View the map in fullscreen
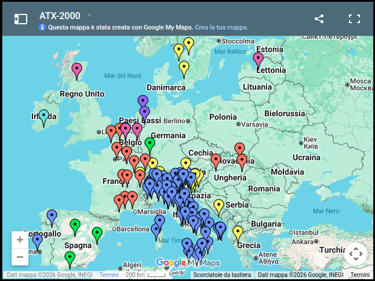This screenshot has height=281, width=375. (x=354, y=19)
